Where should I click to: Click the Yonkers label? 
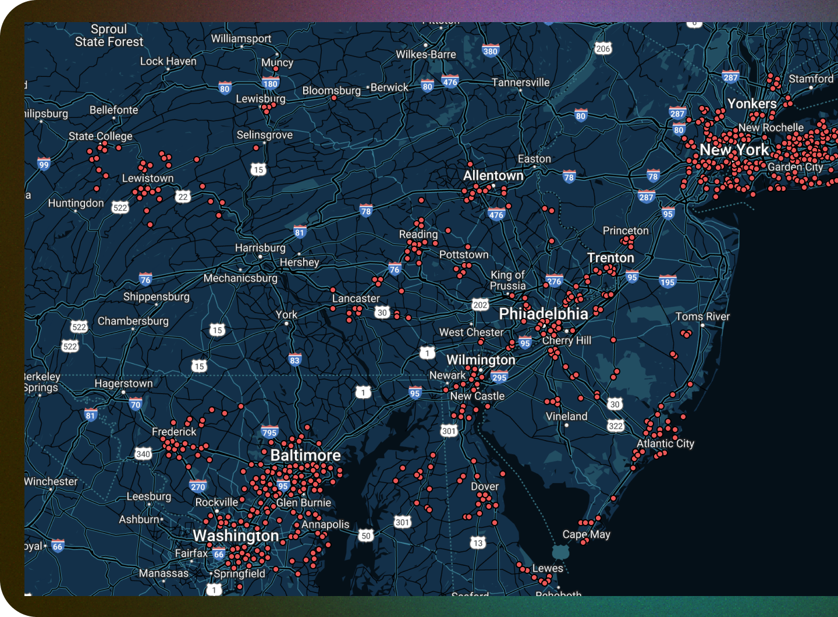752,104
